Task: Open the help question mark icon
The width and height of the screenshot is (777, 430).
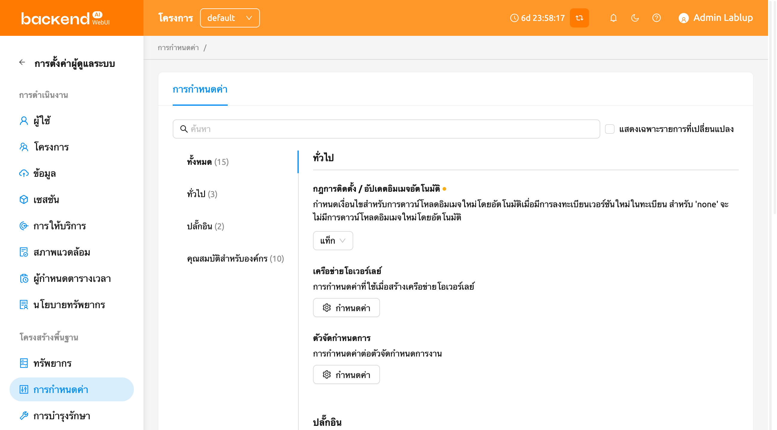Action: (x=656, y=18)
